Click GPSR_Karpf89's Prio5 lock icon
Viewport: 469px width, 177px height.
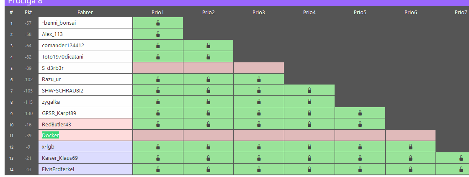tap(360, 113)
